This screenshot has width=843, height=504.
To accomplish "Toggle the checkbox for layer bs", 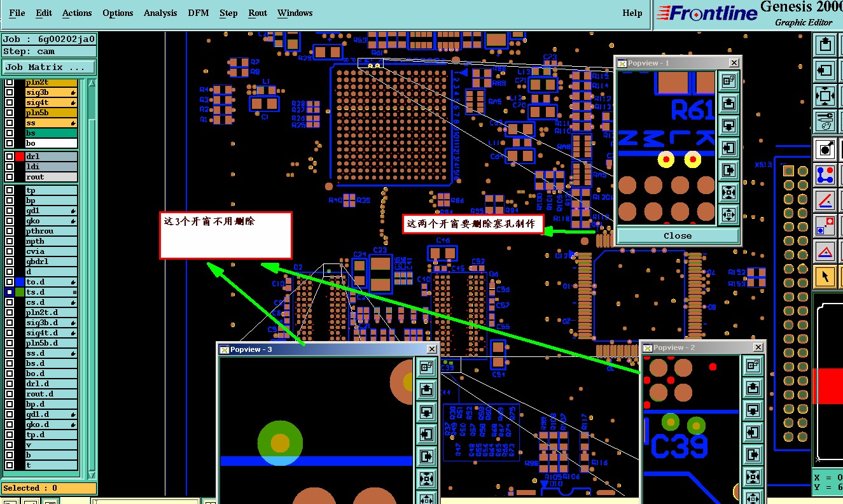I will click(9, 133).
